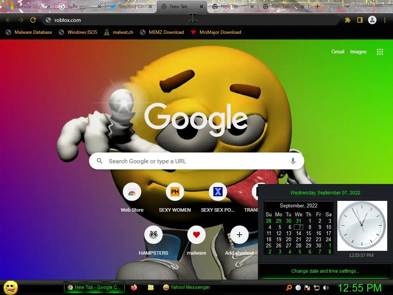
Task: Click the Action Center flag tray icon
Action: tap(307, 288)
